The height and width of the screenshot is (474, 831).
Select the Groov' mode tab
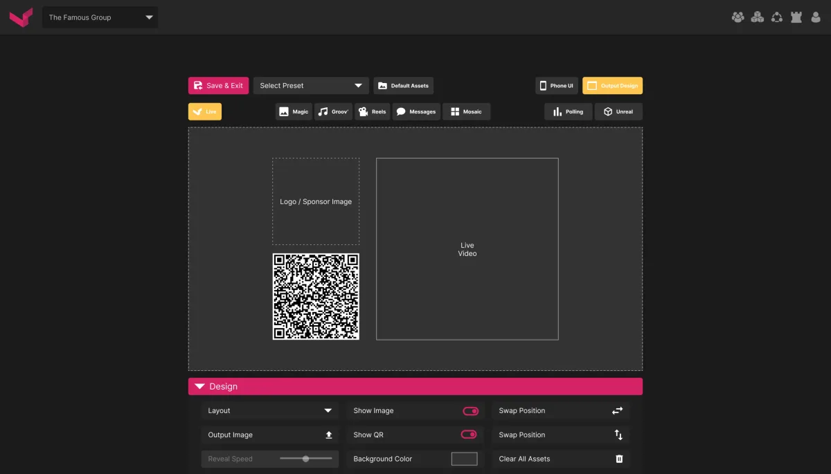coord(334,111)
